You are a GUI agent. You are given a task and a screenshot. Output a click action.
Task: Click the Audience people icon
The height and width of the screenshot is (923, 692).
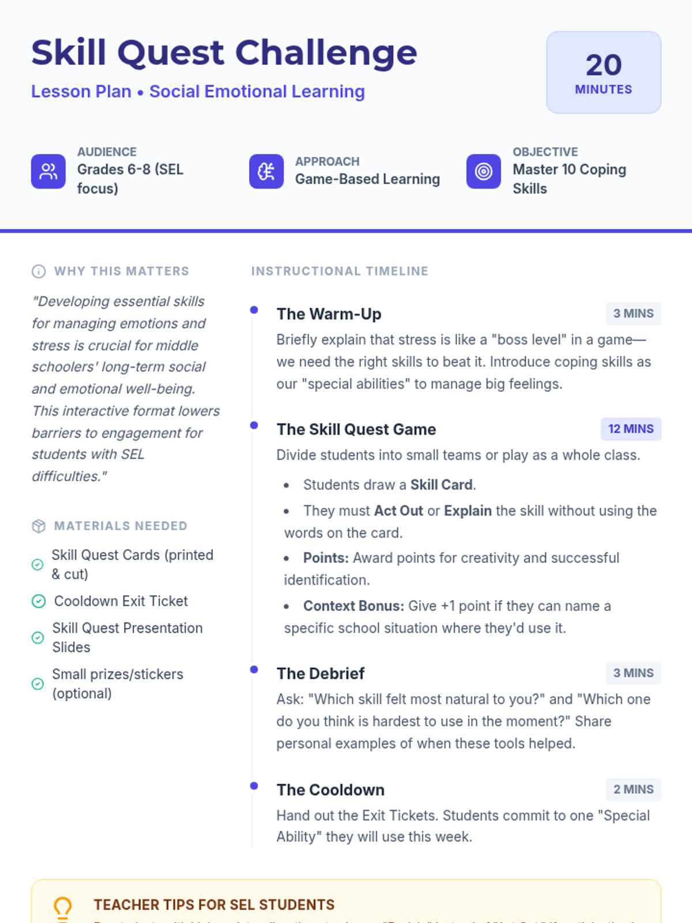pos(48,171)
